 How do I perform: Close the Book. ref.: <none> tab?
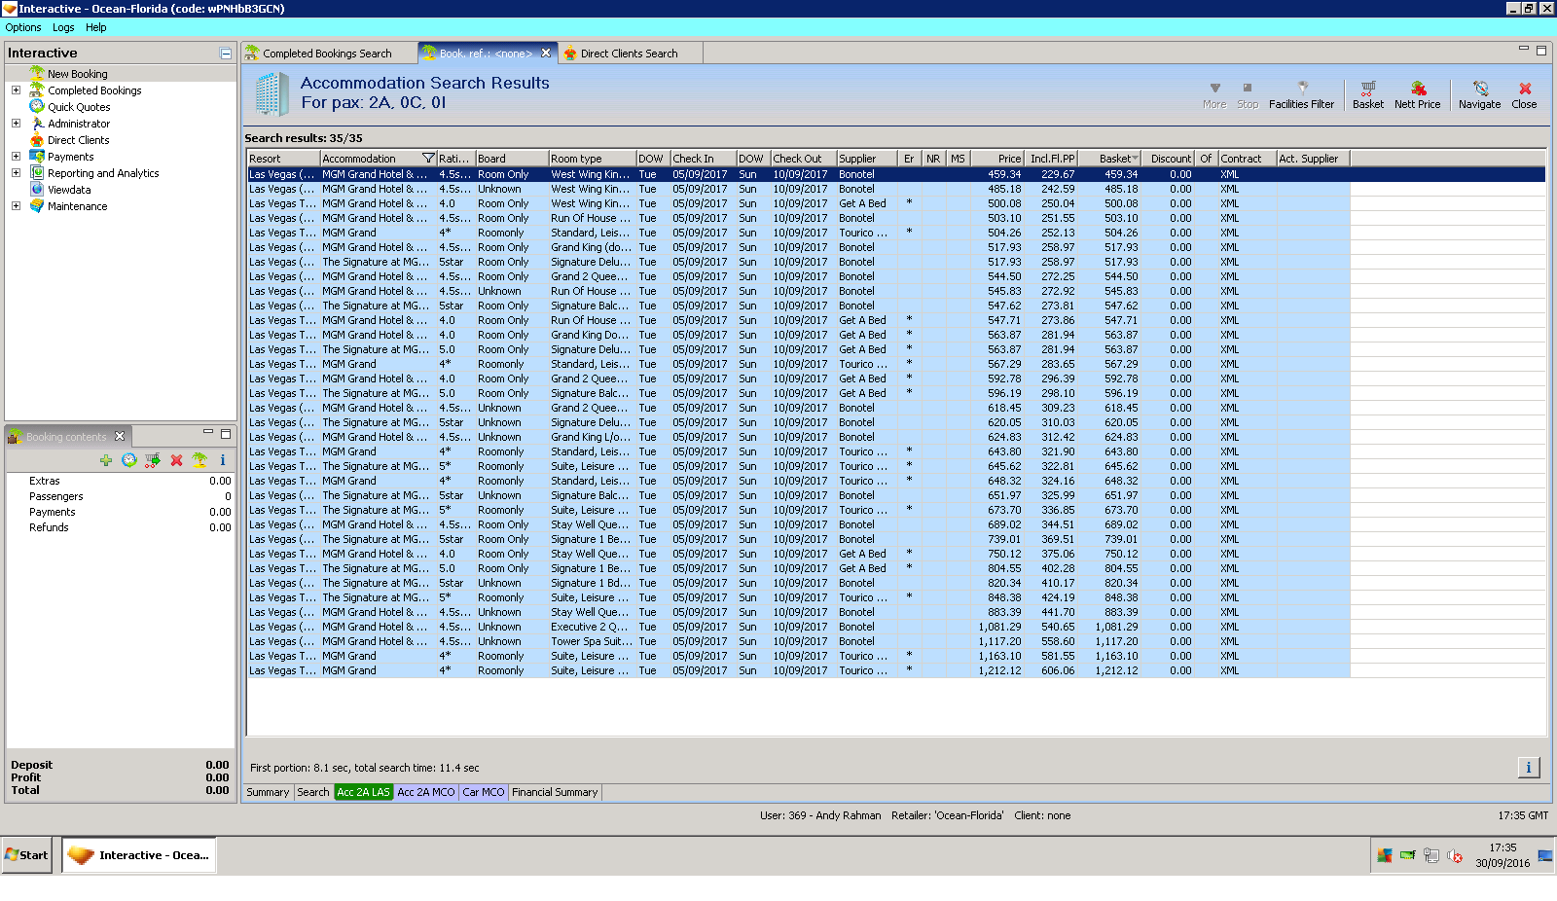(x=546, y=53)
